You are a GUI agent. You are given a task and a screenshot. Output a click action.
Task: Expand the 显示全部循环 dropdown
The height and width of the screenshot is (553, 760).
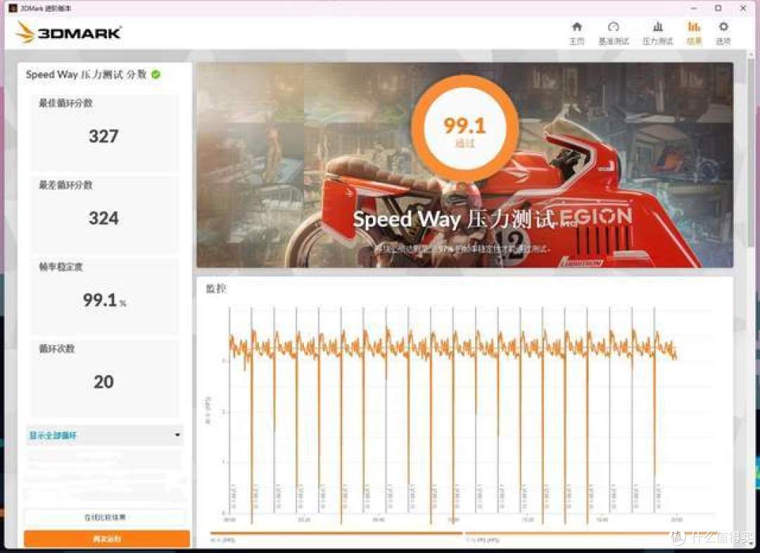coord(105,436)
